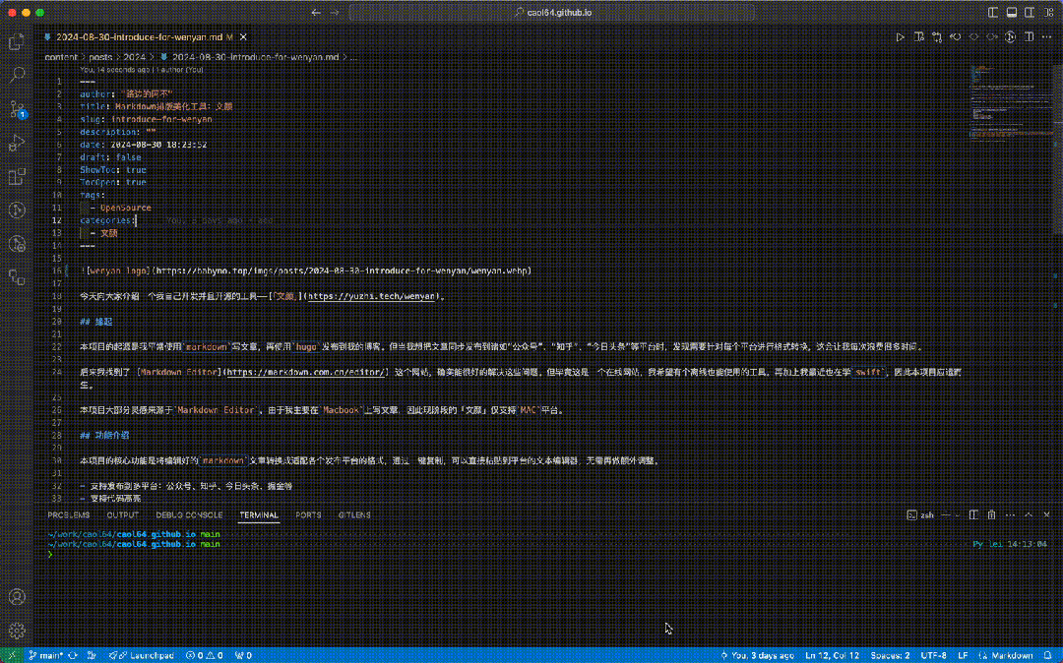The image size is (1063, 663).
Task: Open the Accounts icon in activity bar
Action: (x=17, y=597)
